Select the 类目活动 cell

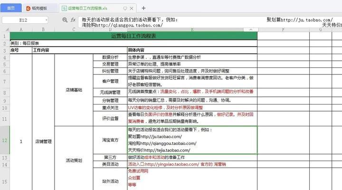click(110, 164)
